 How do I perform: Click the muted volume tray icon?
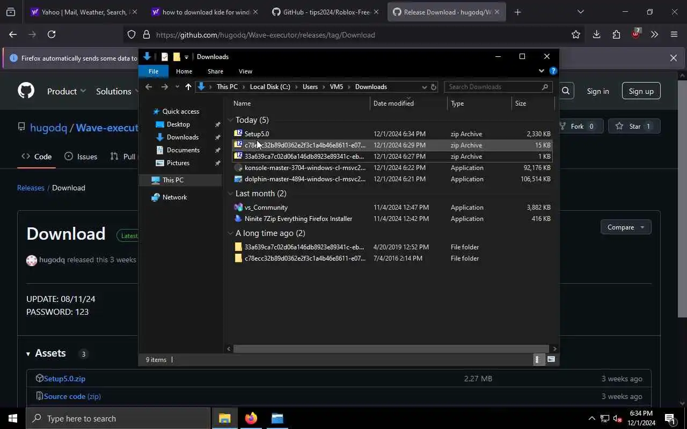(617, 418)
